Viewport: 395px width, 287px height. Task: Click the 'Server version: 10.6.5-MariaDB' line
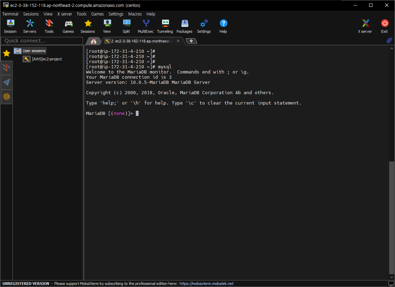pos(148,82)
